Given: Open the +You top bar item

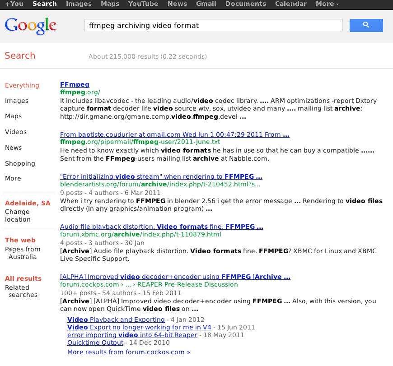Looking at the screenshot, I should [14, 4].
